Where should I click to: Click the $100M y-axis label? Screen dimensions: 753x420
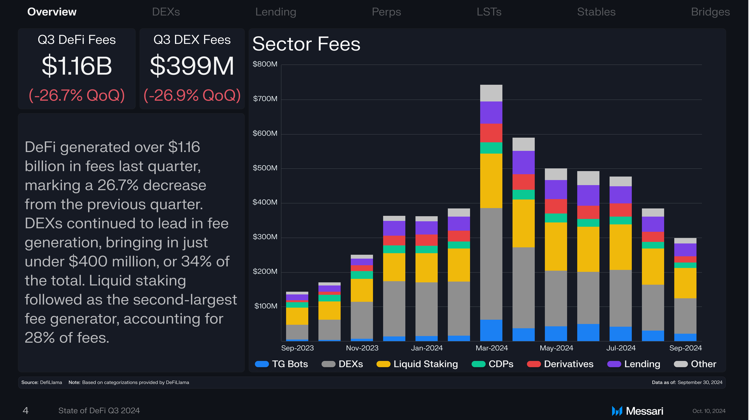tap(266, 306)
